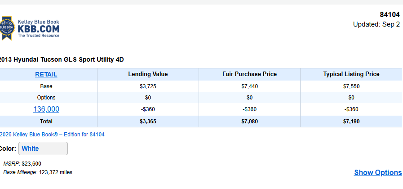Click the Kelley Blue Book badge logo

7,28
